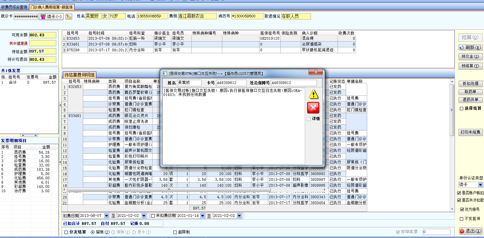Open the 取药单 button

click(471, 92)
